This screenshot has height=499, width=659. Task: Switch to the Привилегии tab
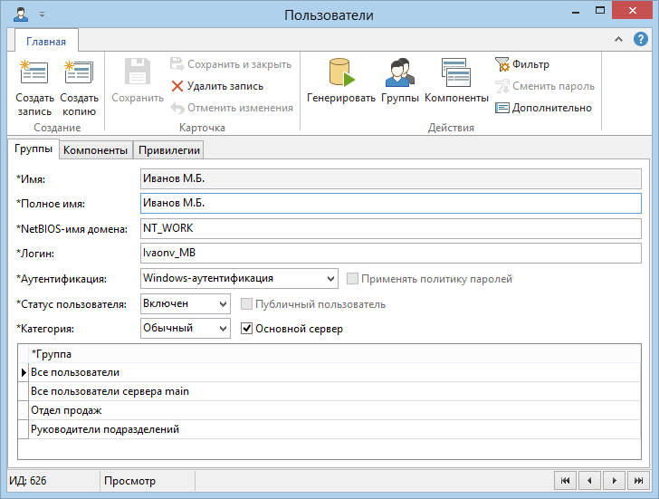(x=169, y=150)
